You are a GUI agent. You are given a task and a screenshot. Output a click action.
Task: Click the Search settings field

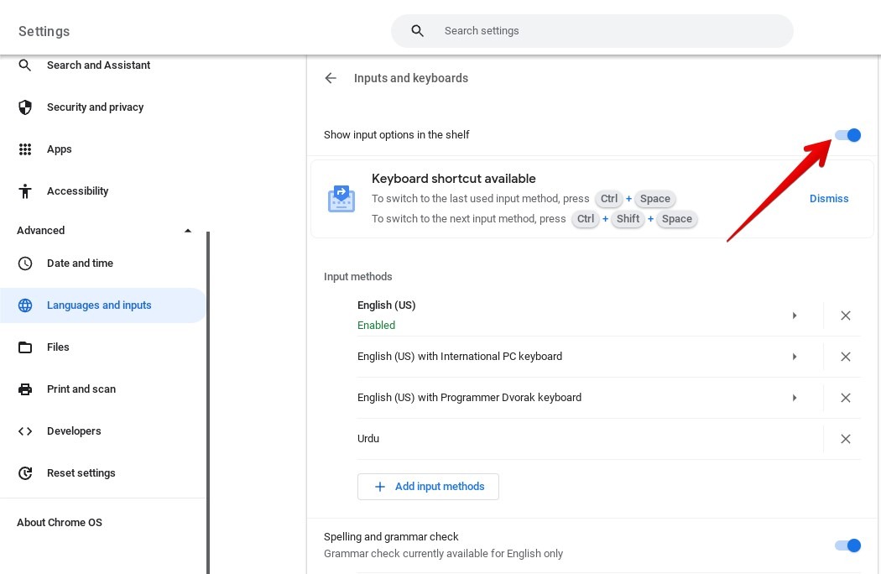592,30
